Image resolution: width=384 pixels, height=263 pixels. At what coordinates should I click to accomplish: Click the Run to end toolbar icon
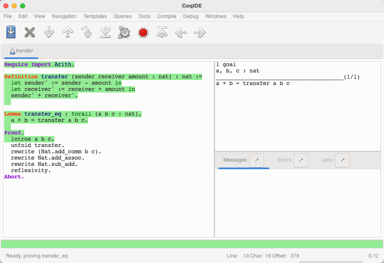click(106, 32)
